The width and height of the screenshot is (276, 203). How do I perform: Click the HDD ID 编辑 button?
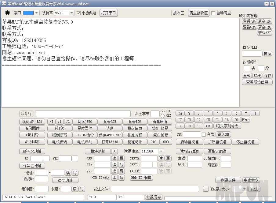[x=141, y=178]
